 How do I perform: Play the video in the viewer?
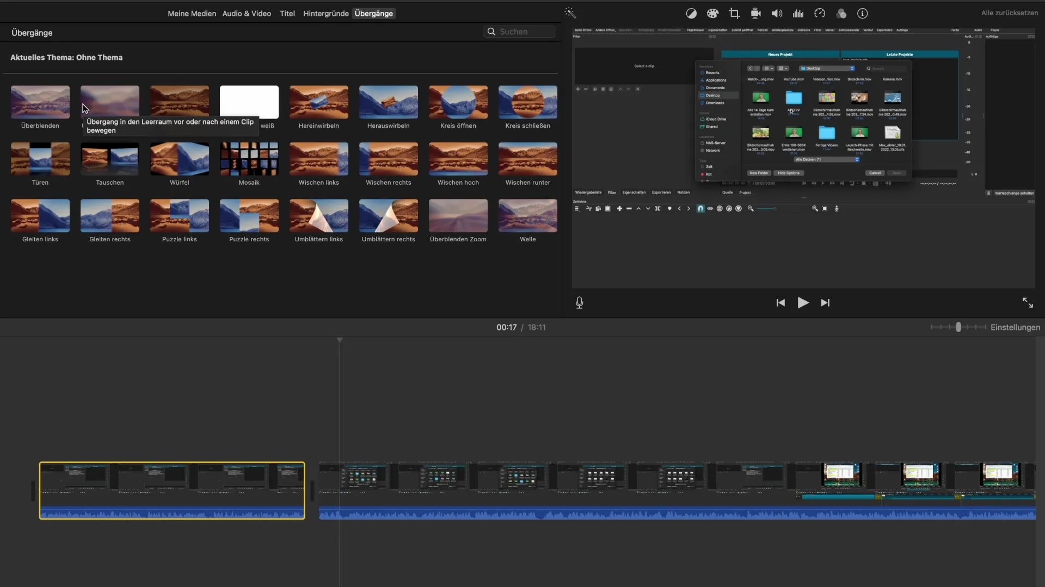click(x=803, y=303)
